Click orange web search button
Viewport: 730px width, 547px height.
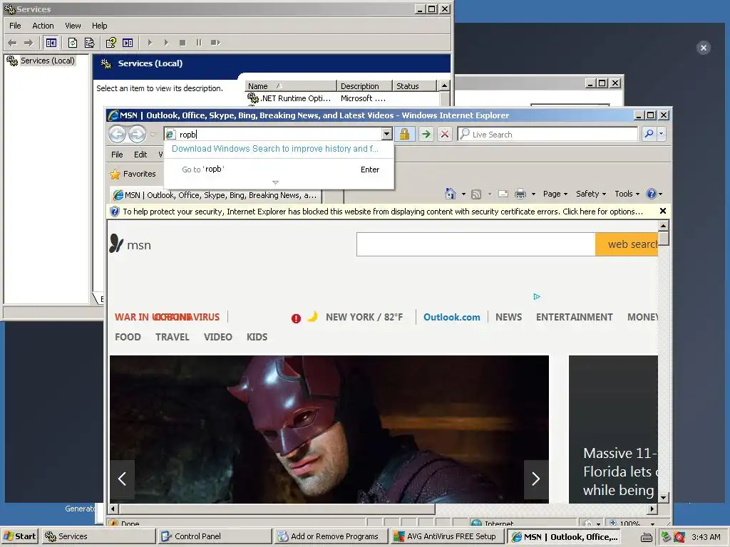pyautogui.click(x=627, y=244)
